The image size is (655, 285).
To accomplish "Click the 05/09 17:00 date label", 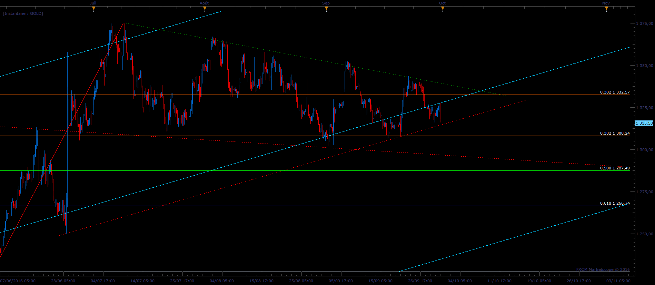I will [341, 281].
